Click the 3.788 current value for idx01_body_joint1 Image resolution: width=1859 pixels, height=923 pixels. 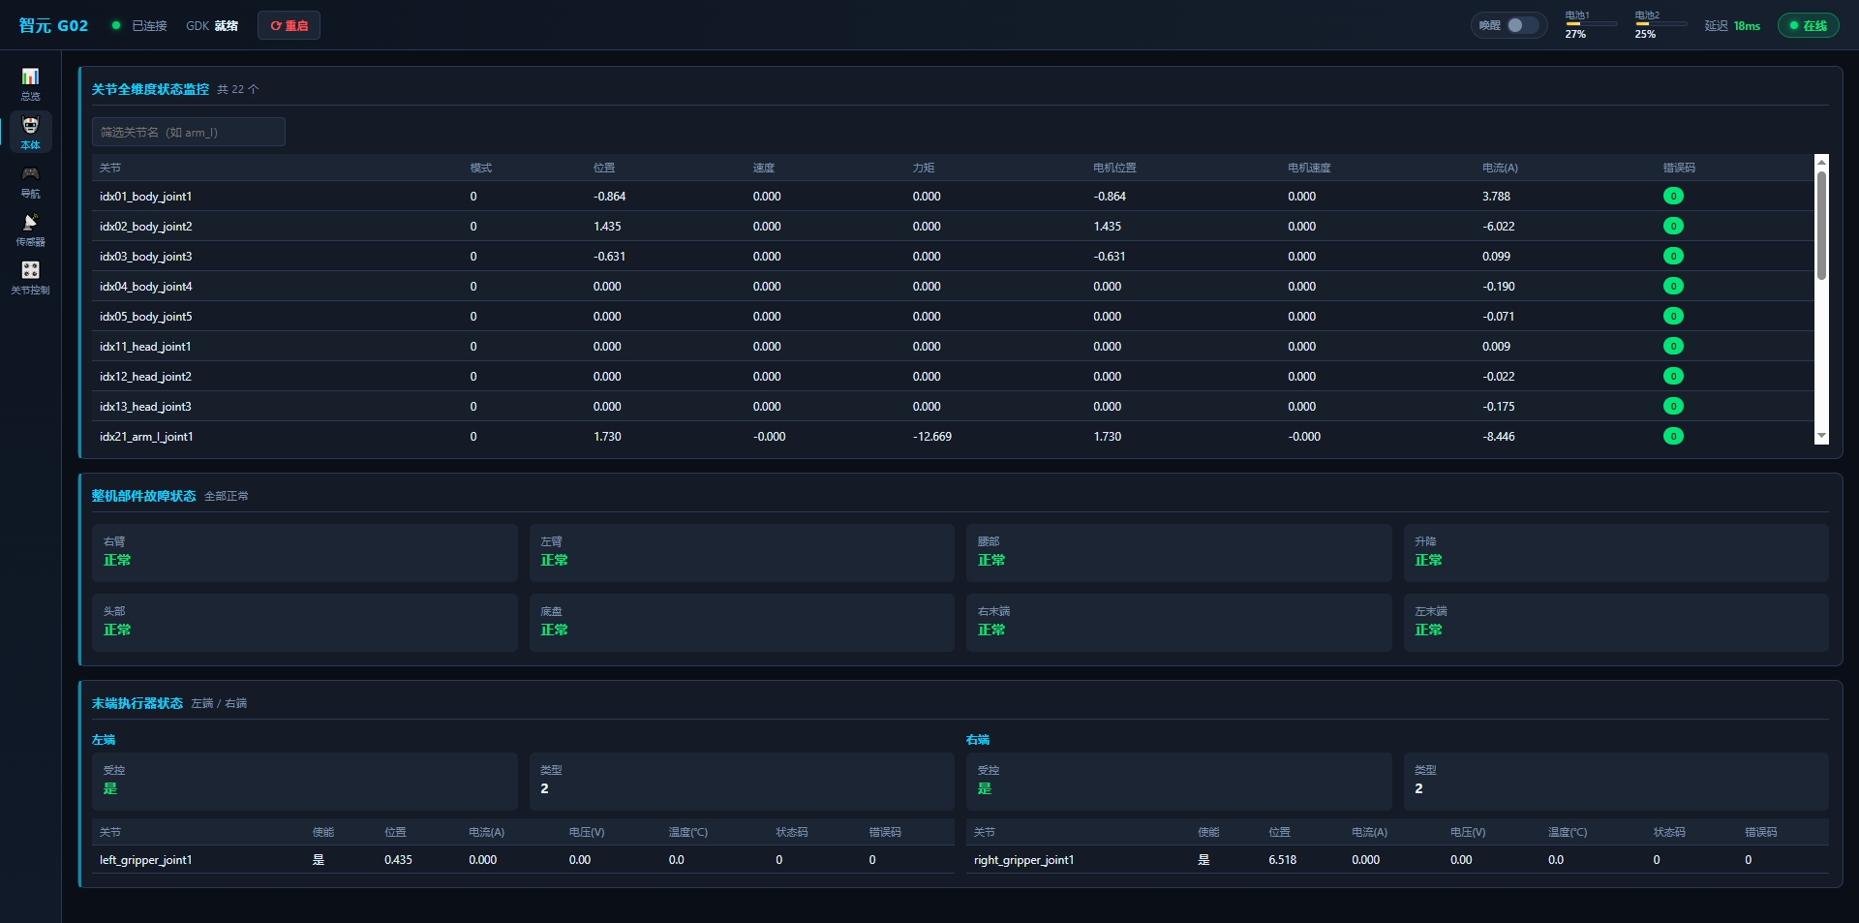click(x=1496, y=196)
